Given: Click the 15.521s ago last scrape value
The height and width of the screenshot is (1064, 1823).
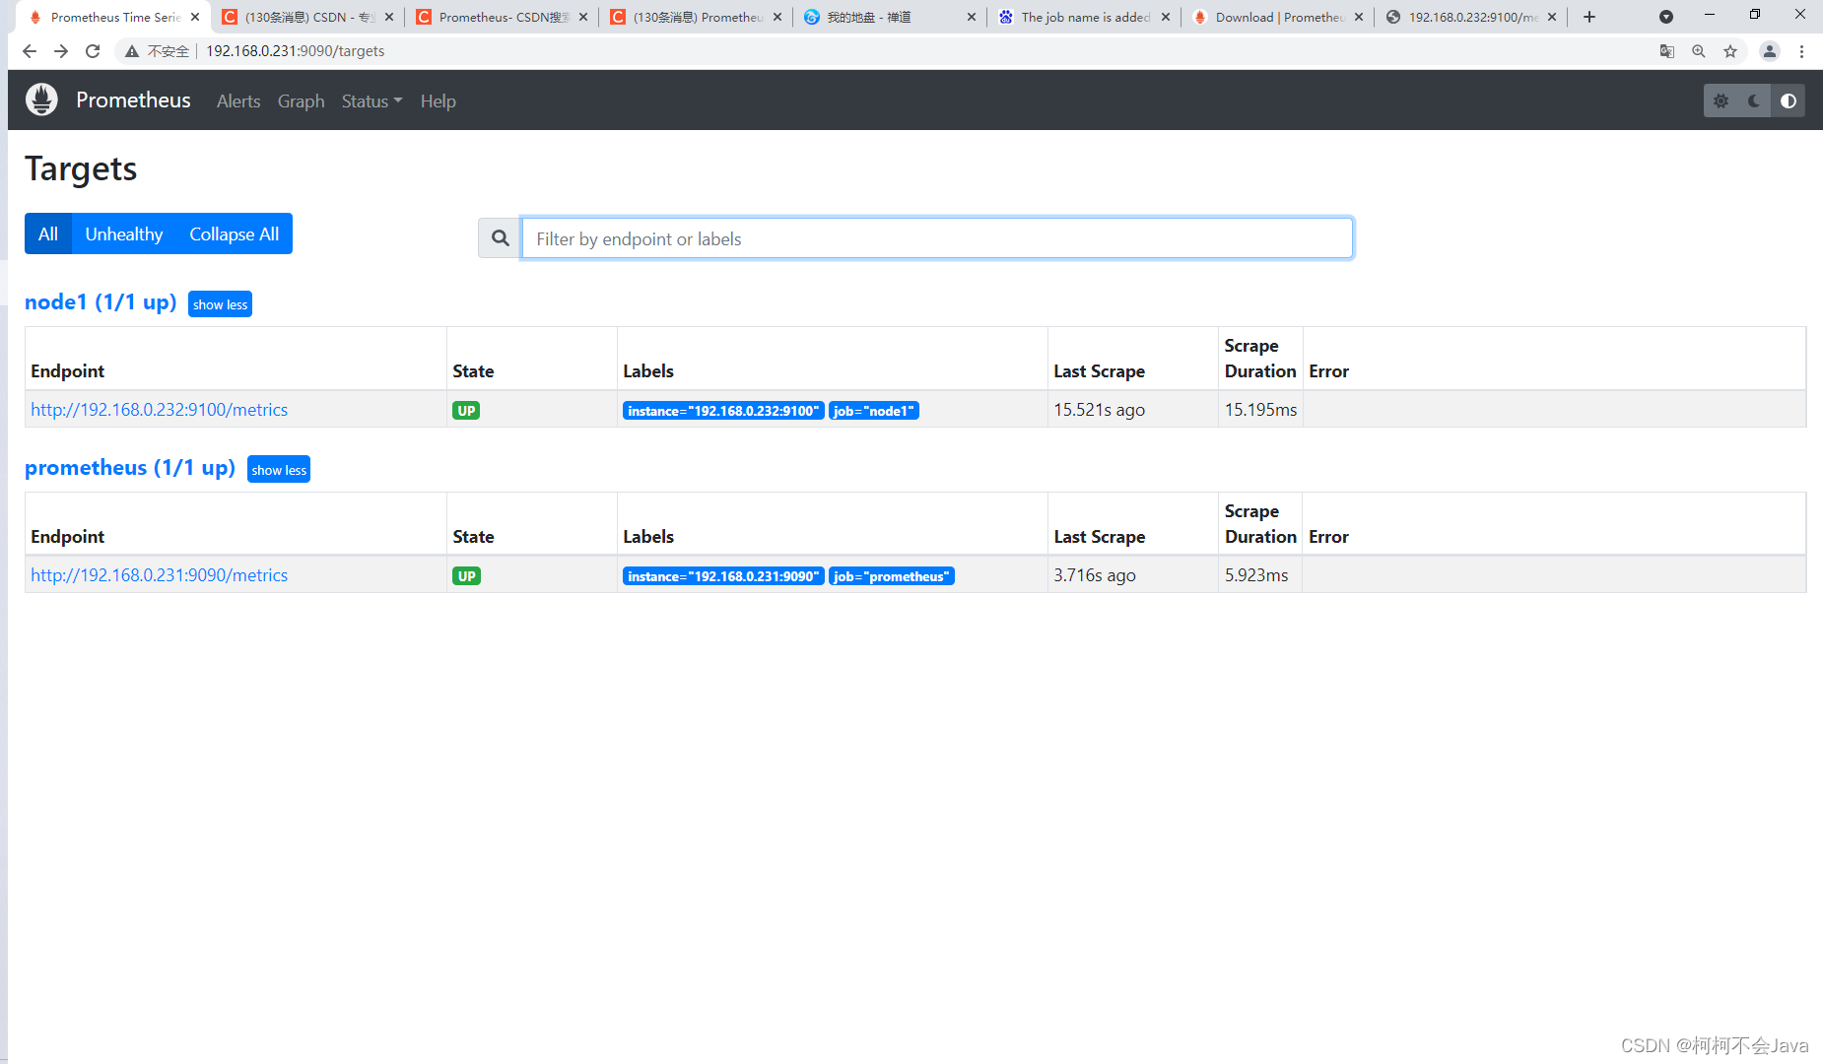Looking at the screenshot, I should (1099, 410).
